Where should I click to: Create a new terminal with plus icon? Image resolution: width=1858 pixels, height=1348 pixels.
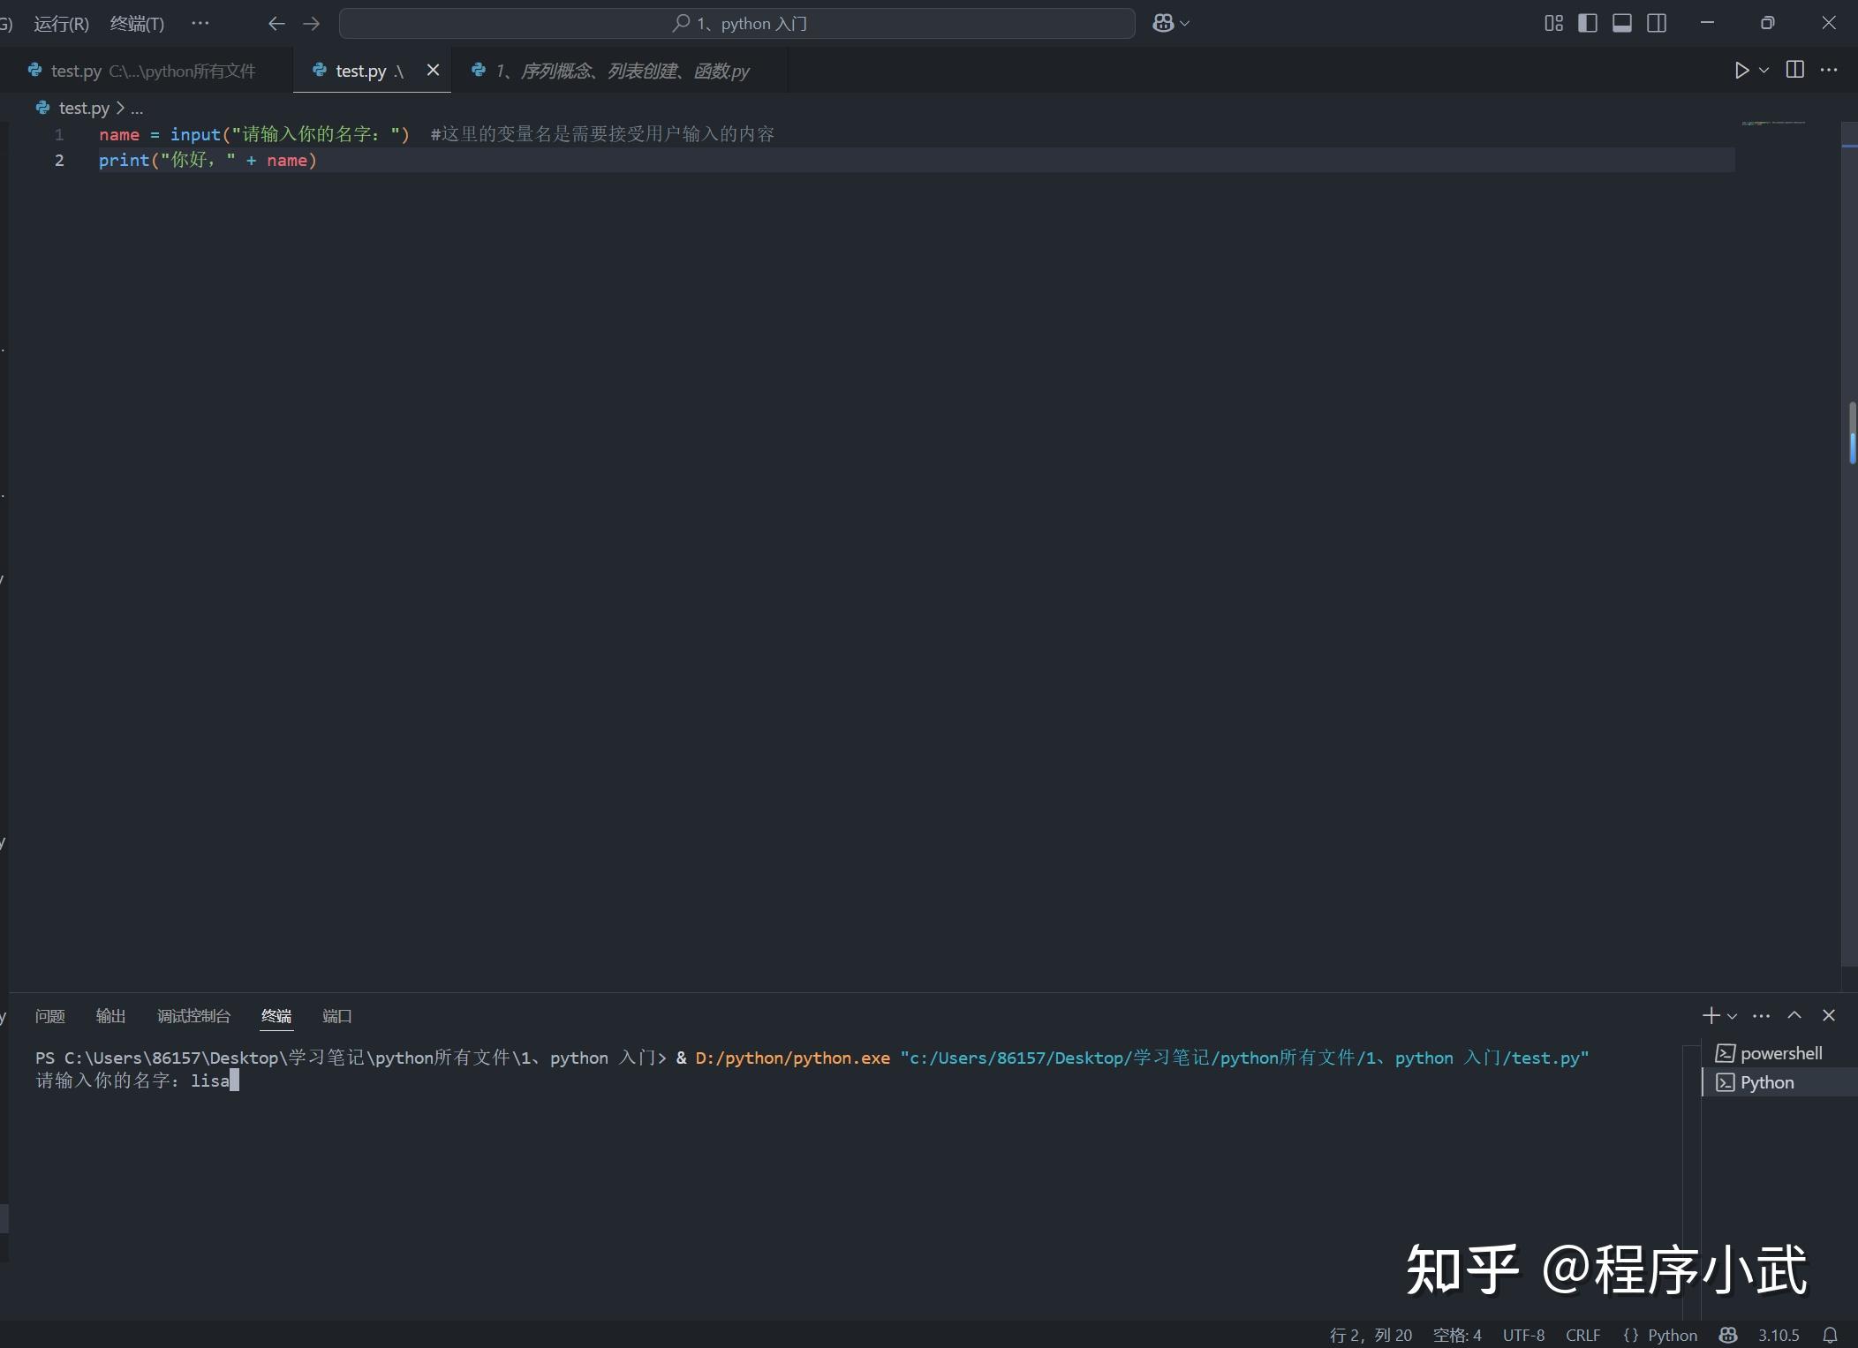[x=1711, y=1015]
